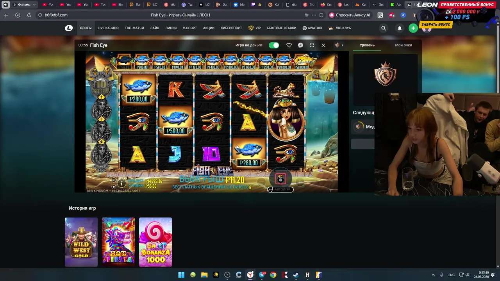Click the green plus deposit button
Image resolution: width=500 pixels, height=281 pixels.
413,28
